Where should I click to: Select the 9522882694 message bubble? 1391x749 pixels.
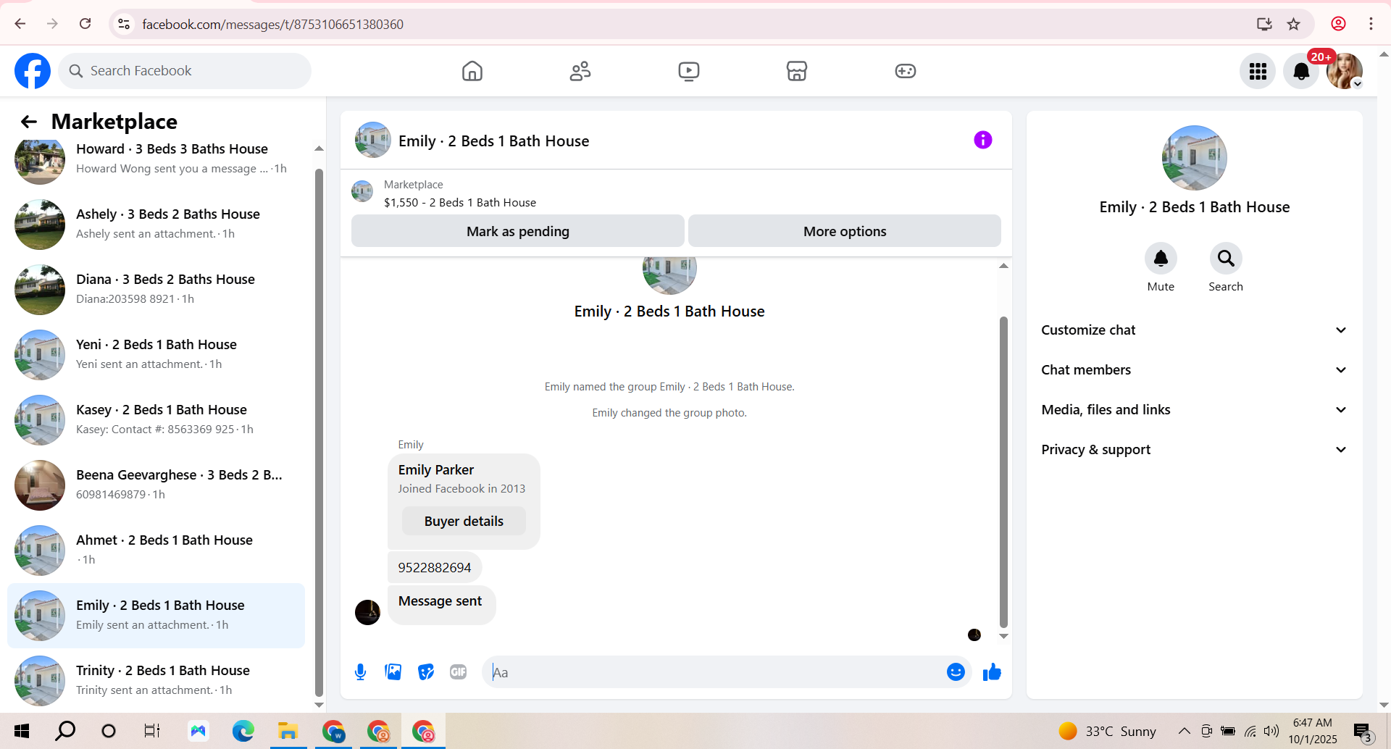pos(435,568)
